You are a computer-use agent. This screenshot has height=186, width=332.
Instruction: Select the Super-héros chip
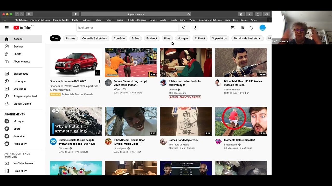pyautogui.click(x=219, y=38)
